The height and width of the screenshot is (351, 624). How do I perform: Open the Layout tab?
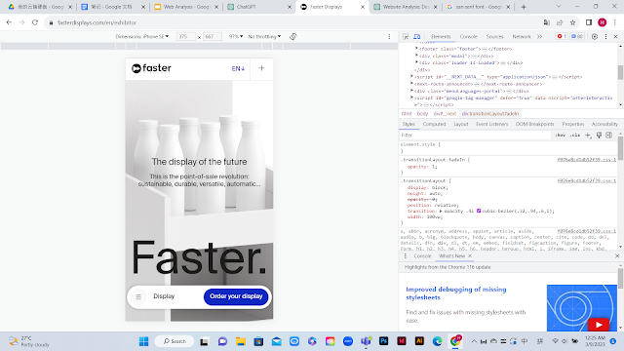point(461,124)
